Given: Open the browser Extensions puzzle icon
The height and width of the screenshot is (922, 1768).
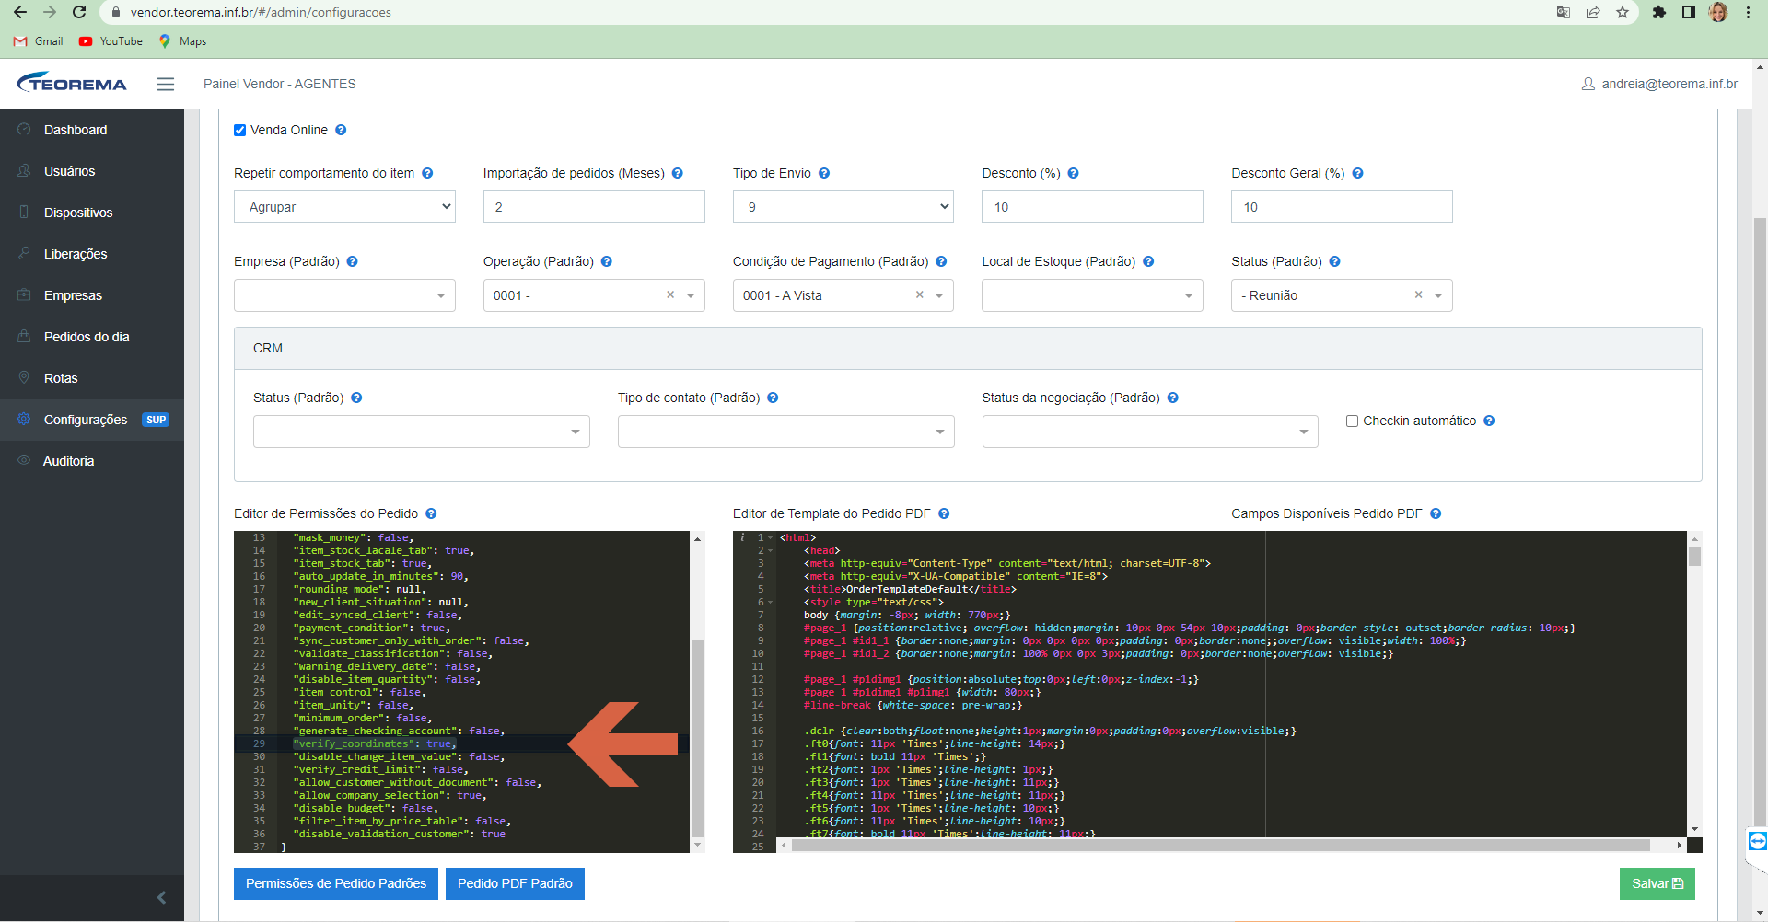Looking at the screenshot, I should [x=1659, y=12].
